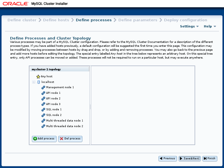Click the green plus icon on Add process

[x=36, y=139]
